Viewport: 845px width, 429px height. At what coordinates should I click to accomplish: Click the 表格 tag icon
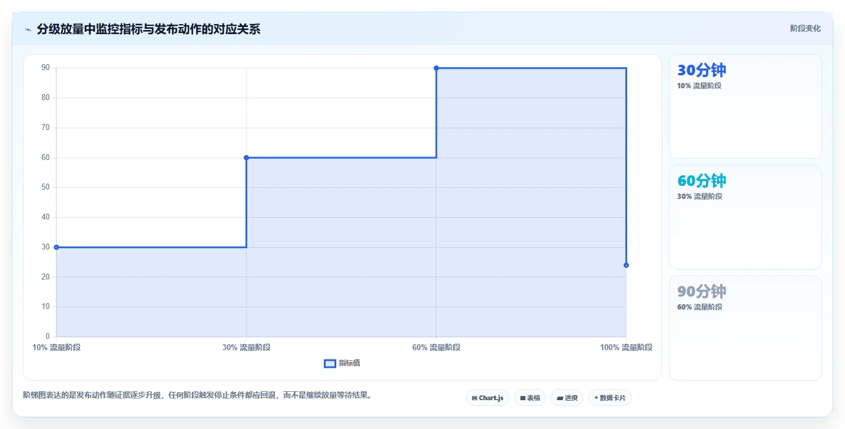(522, 398)
